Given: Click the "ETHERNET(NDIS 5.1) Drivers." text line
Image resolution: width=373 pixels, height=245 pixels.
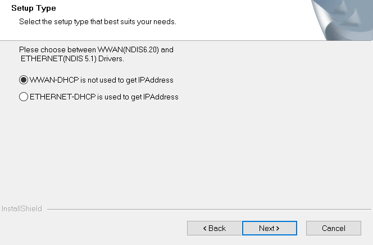Looking at the screenshot, I should (72, 58).
